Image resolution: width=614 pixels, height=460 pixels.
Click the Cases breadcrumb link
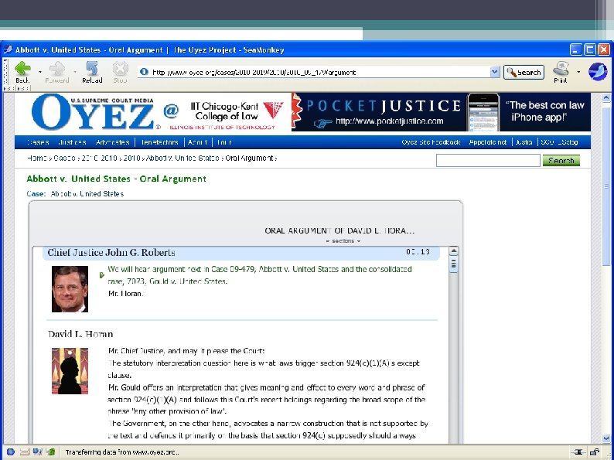coord(64,158)
